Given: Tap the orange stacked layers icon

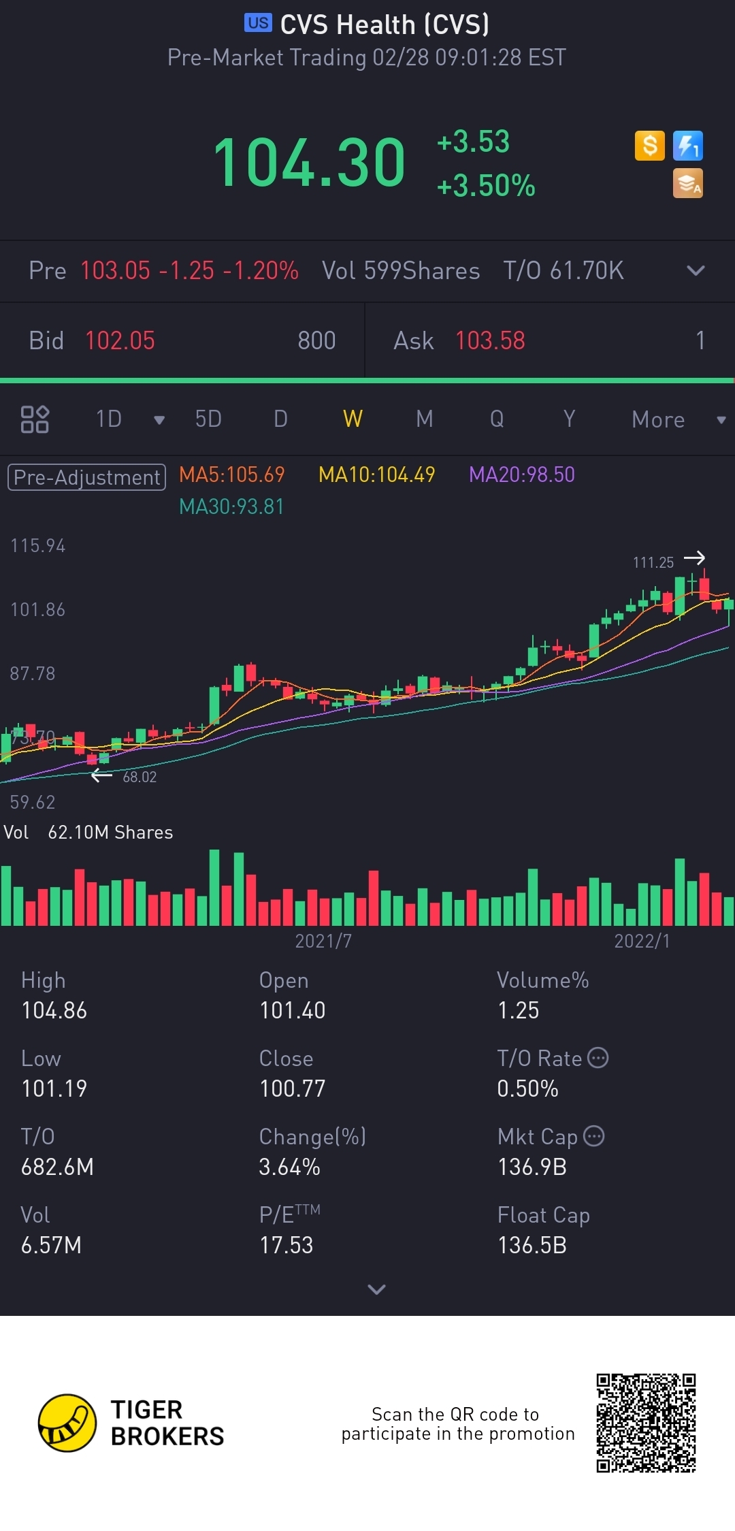Looking at the screenshot, I should (687, 184).
